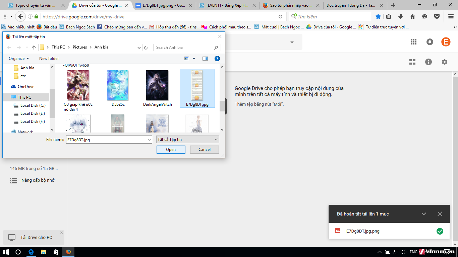Viewport: 458px width, 257px height.
Task: Select the DarkAngelWitch thumbnail
Action: [x=157, y=86]
